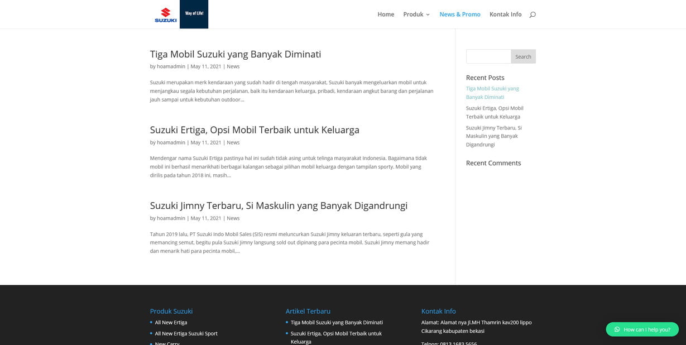
Task: Open article title Suzuki Ertiga, Opsi Mobil Terbaik
Action: [255, 130]
